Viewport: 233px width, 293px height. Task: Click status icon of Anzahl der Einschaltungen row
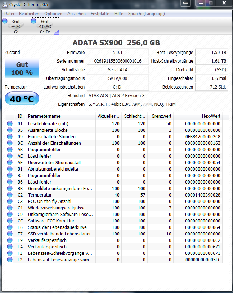(10, 143)
